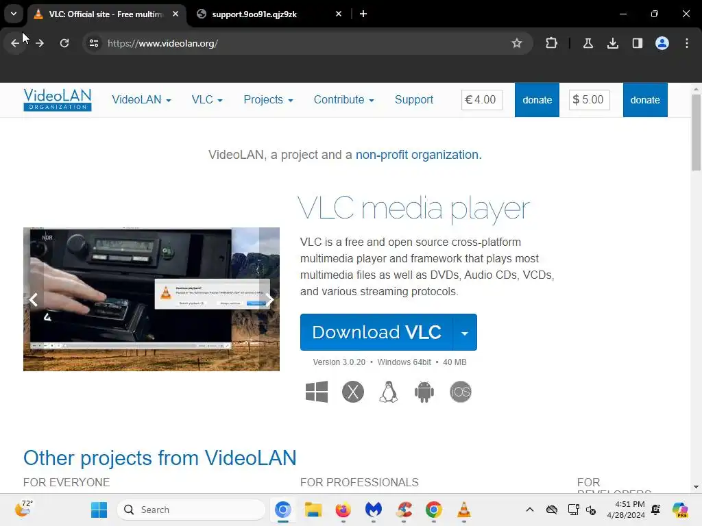Choose the Windows platform icon
The image size is (702, 526).
tap(317, 392)
